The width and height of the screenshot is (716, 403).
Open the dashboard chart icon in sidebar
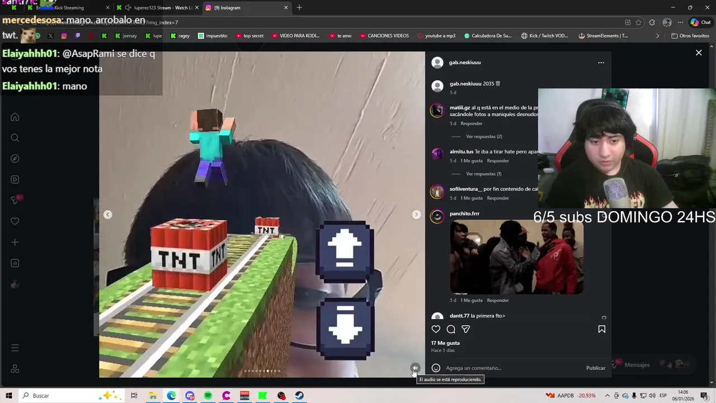[x=15, y=263]
